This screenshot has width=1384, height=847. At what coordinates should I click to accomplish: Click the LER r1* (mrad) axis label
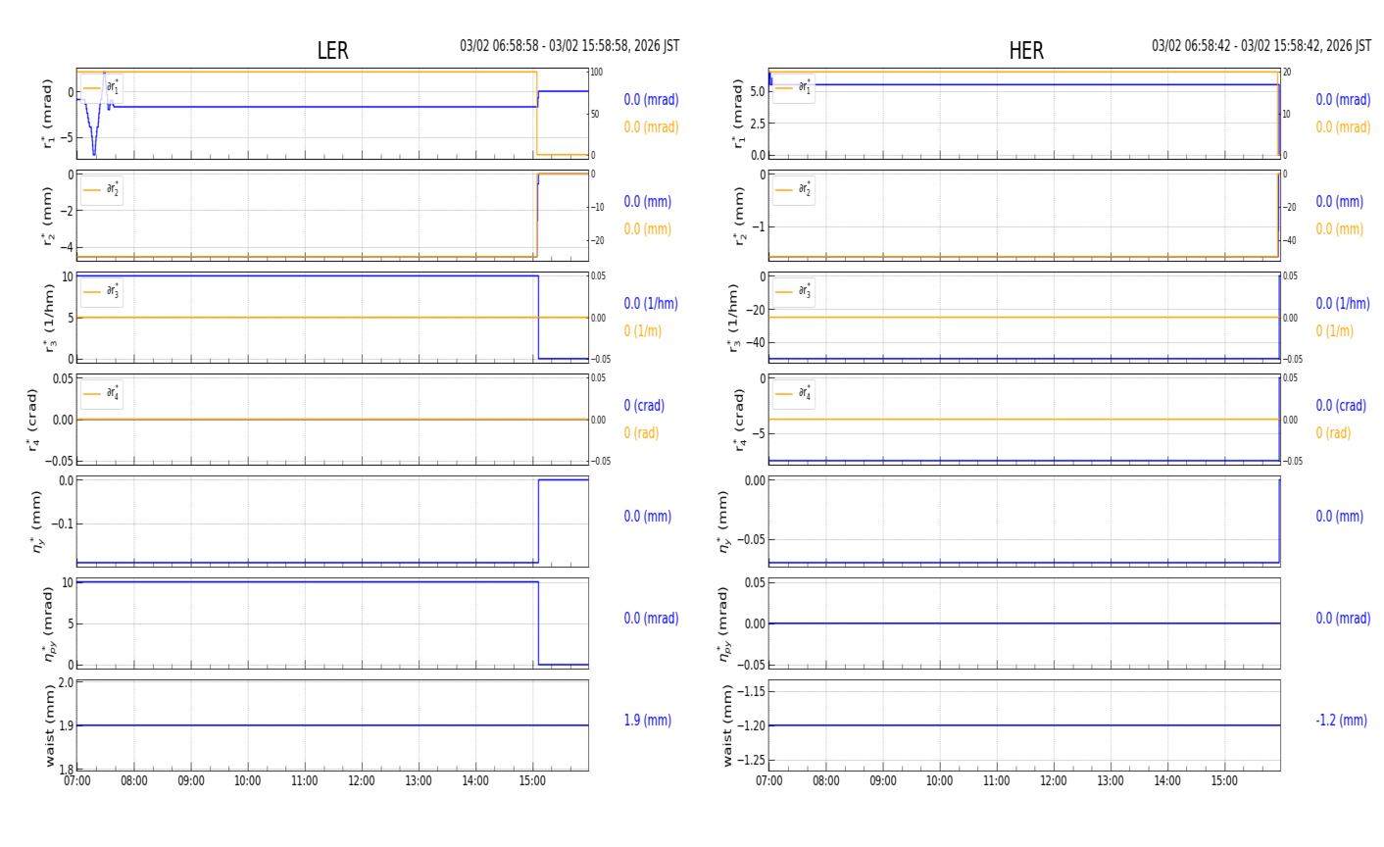pos(47,114)
